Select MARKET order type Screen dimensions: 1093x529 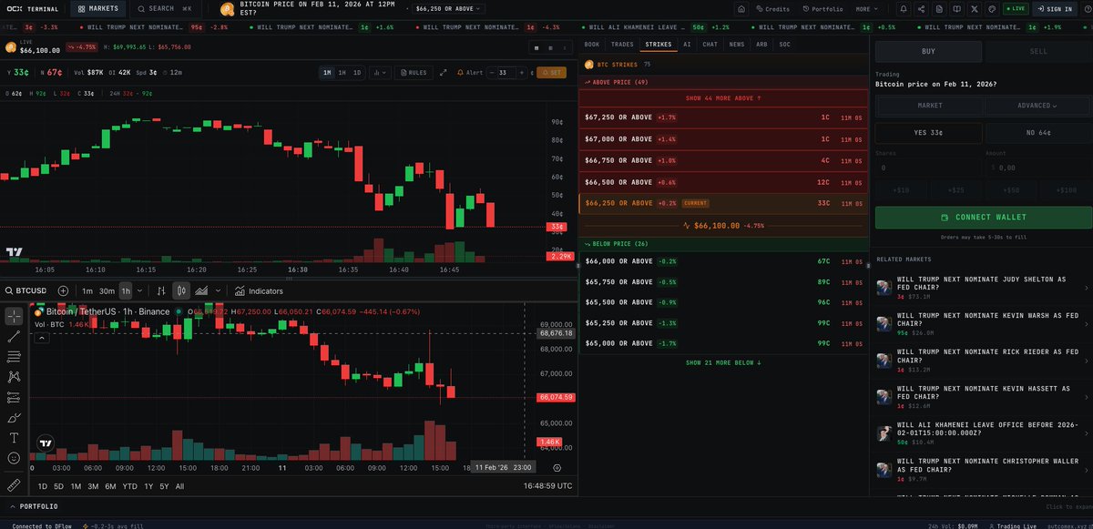pos(928,106)
